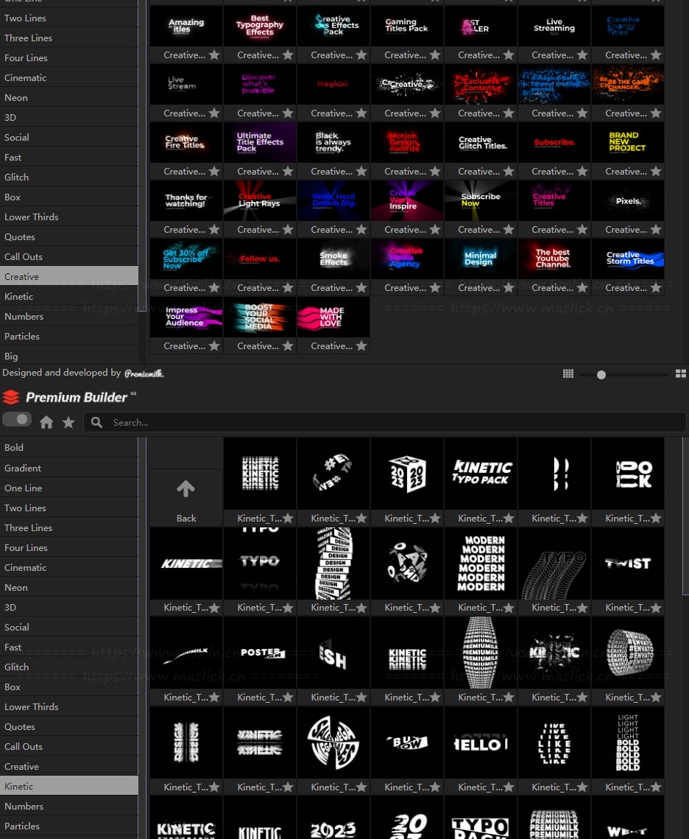Toggle favorite on 'Follow us' preset
Screen dimensions: 689x839
click(x=288, y=288)
